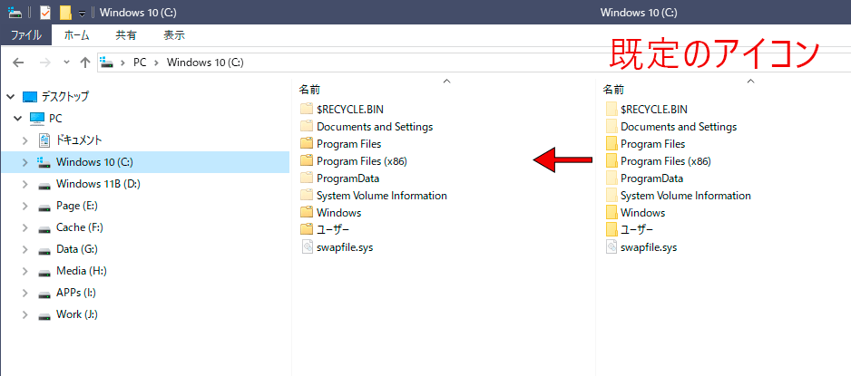Click Program Files (x86) icon in right list
Viewport: 851px width, 376px height.
[x=611, y=161]
